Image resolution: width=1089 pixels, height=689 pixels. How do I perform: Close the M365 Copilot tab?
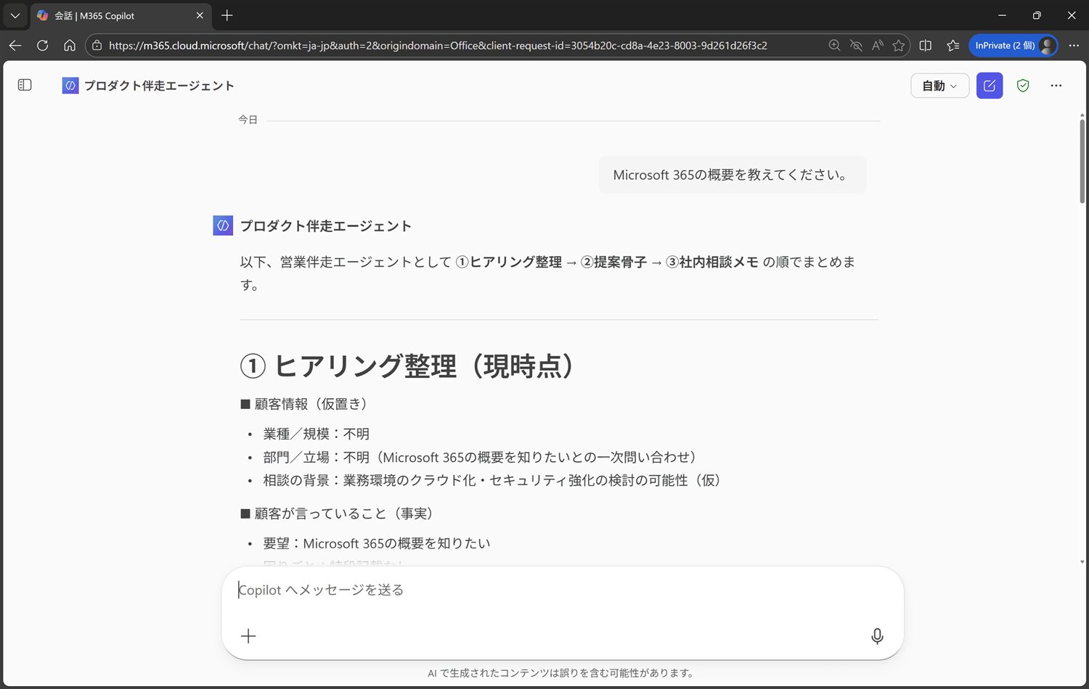point(200,15)
